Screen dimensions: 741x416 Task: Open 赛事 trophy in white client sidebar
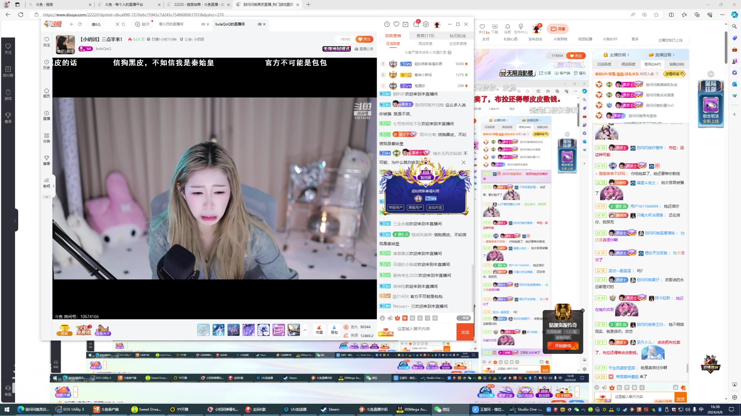tap(46, 160)
